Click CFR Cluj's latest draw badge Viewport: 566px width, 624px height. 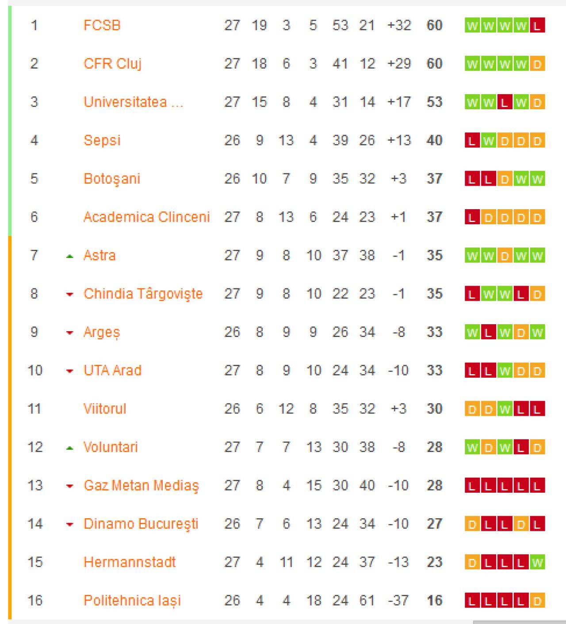(537, 64)
